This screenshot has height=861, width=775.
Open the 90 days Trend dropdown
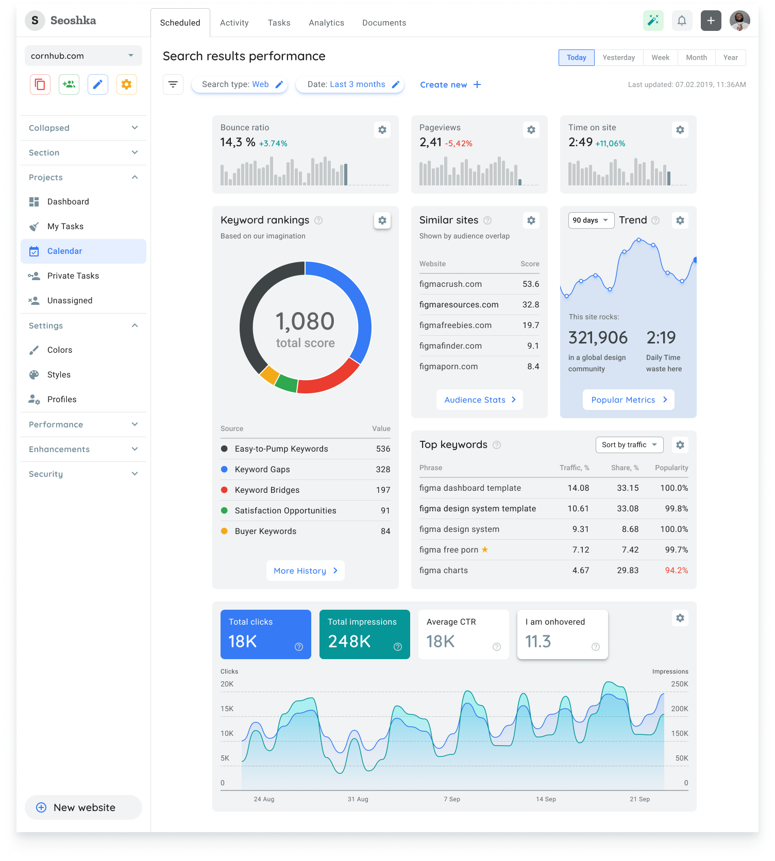(591, 220)
